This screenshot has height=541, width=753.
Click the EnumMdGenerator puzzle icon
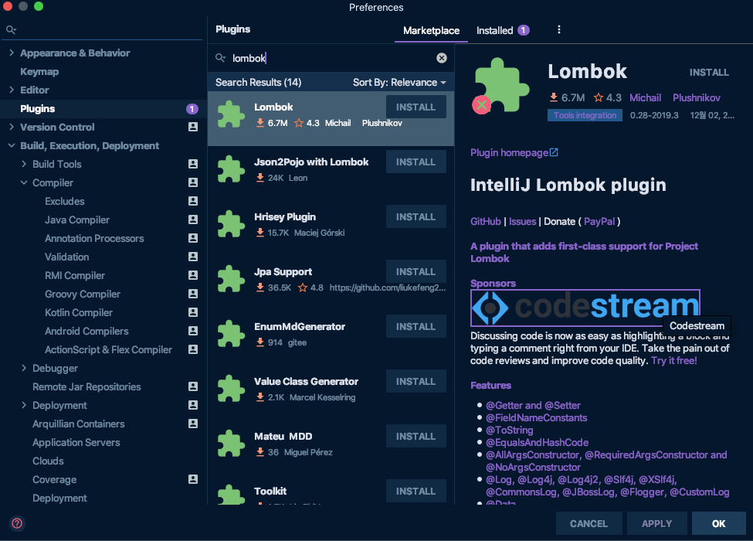(x=231, y=333)
